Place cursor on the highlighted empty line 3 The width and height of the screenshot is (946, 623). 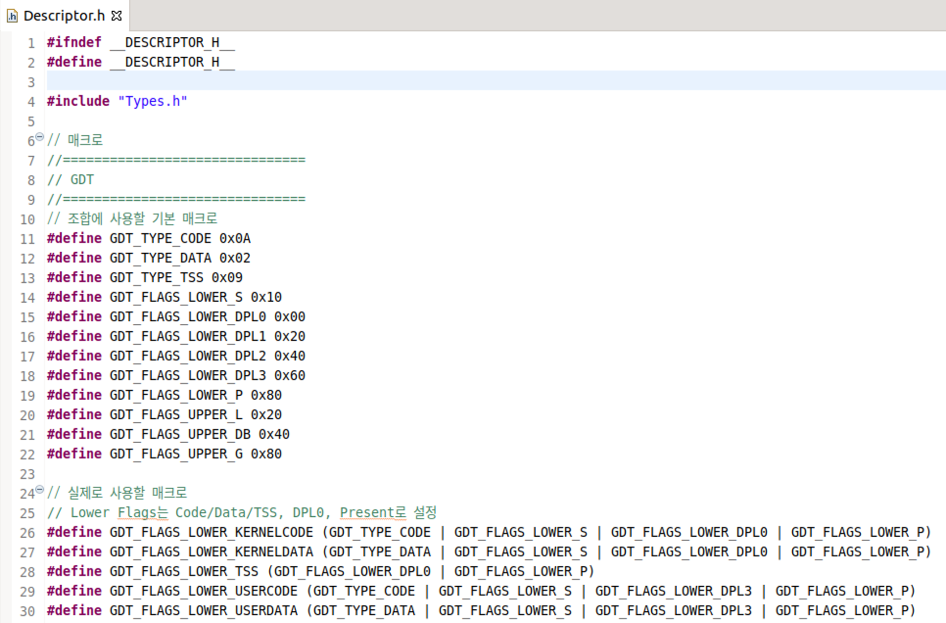[x=294, y=81]
